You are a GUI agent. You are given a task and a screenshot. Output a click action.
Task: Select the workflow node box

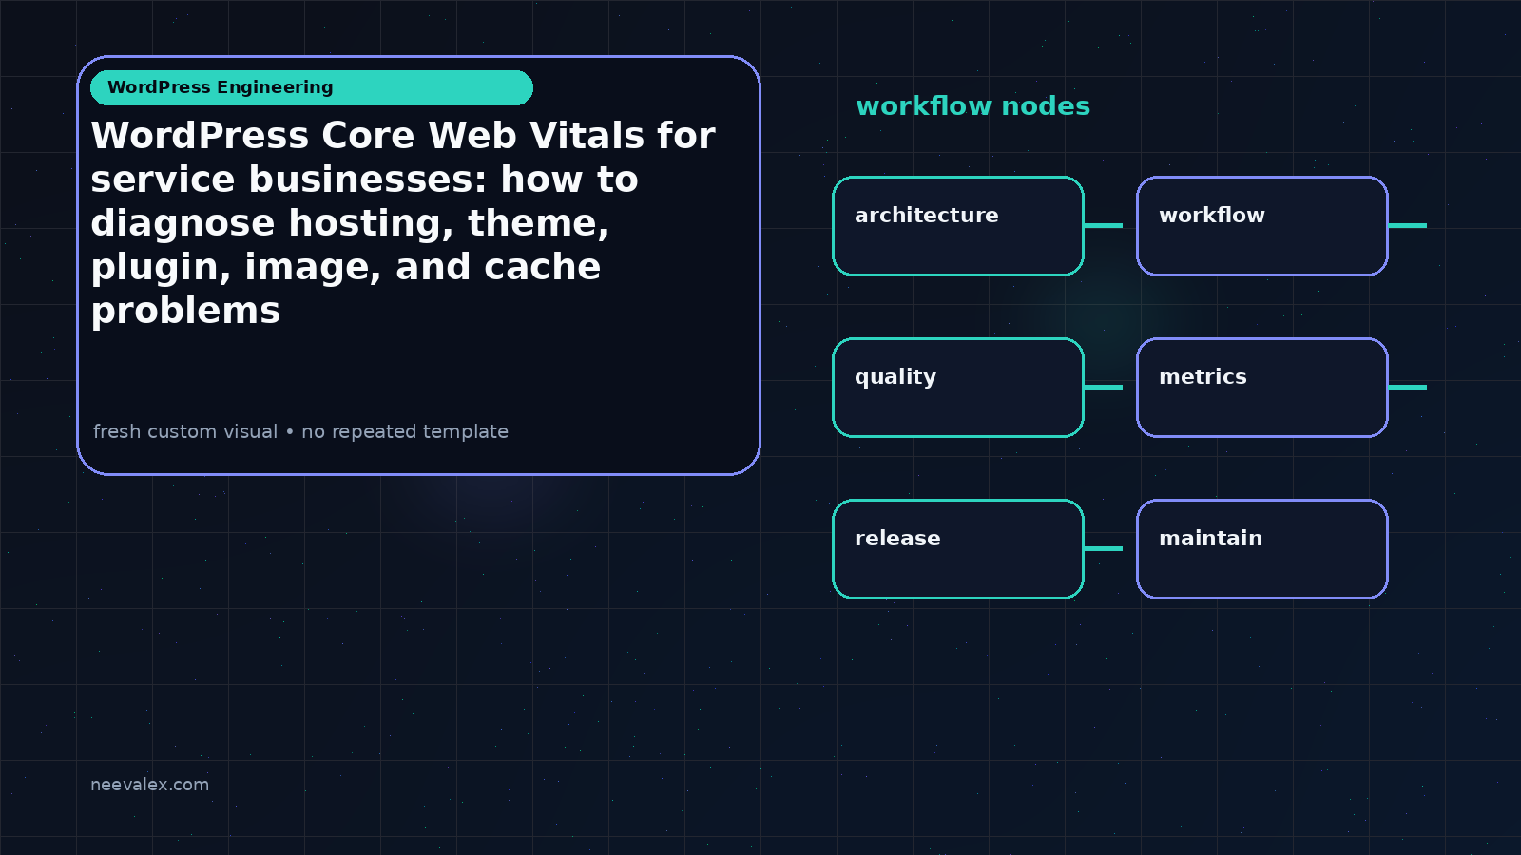click(1262, 226)
